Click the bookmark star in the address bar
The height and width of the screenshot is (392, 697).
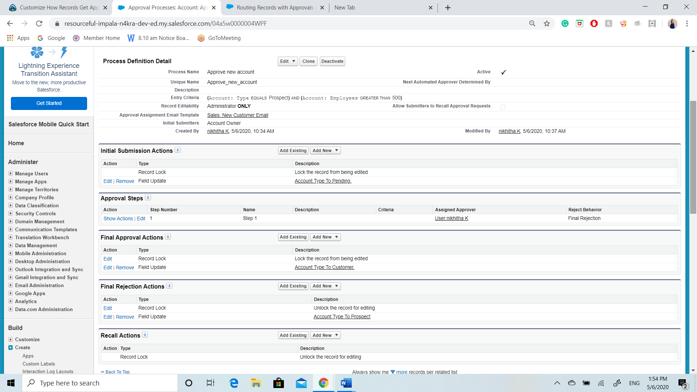click(x=546, y=23)
